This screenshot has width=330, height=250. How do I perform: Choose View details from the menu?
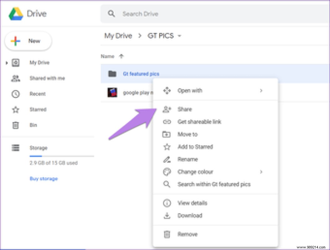click(x=193, y=203)
